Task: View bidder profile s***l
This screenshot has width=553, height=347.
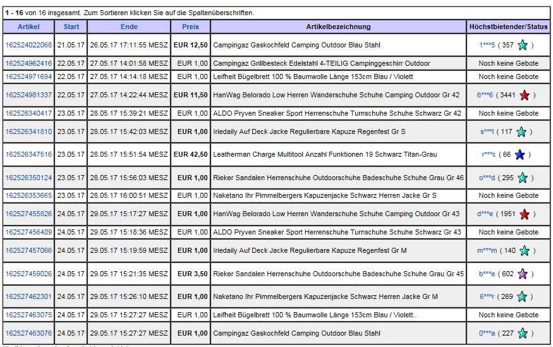Action: click(487, 131)
